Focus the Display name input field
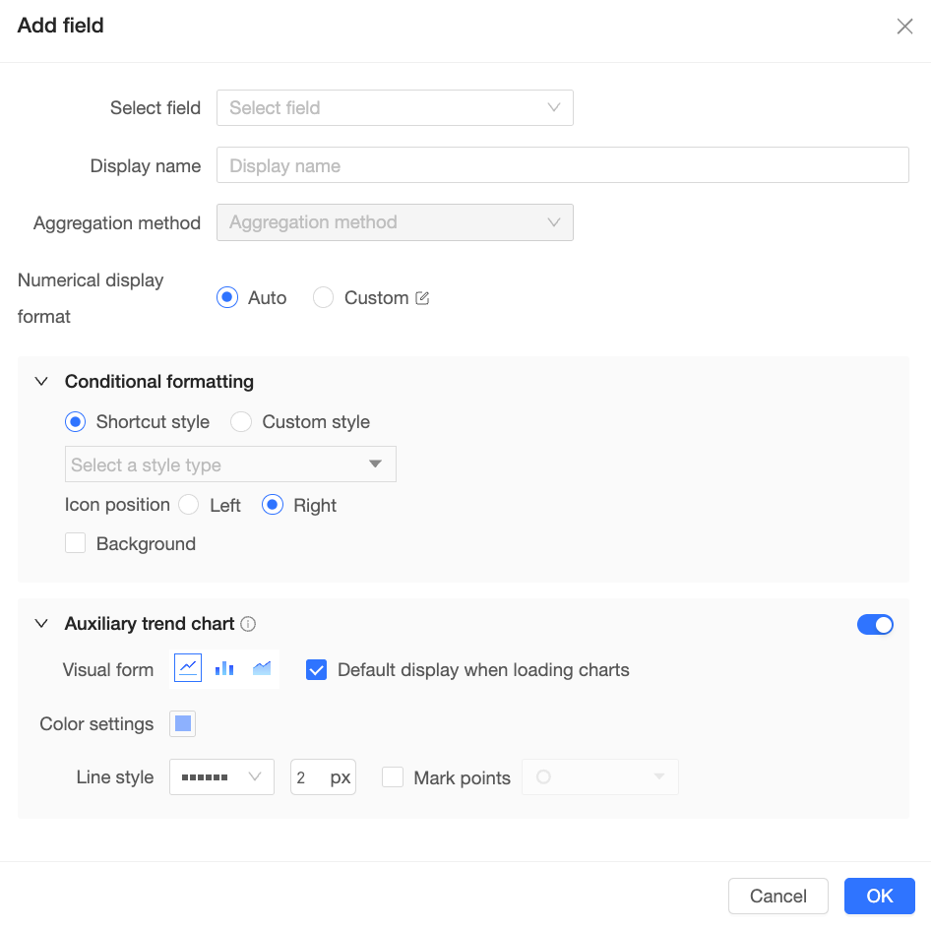Image resolution: width=931 pixels, height=929 pixels. point(562,165)
